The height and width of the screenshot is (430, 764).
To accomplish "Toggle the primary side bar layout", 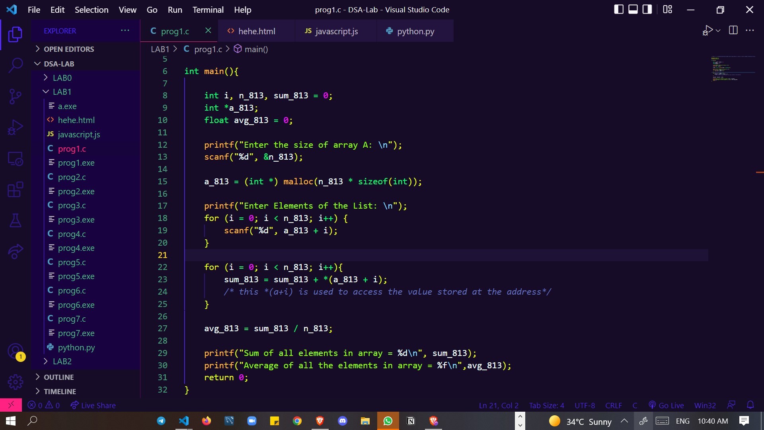I will (x=619, y=10).
